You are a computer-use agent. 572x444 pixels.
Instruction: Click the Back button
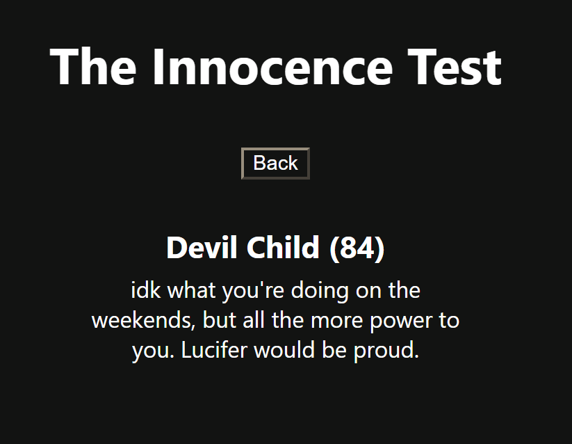[275, 164]
